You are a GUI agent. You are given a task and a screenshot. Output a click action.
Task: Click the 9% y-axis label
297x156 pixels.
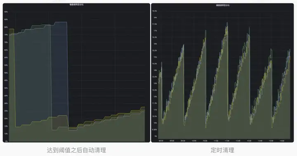click(x=156, y=136)
